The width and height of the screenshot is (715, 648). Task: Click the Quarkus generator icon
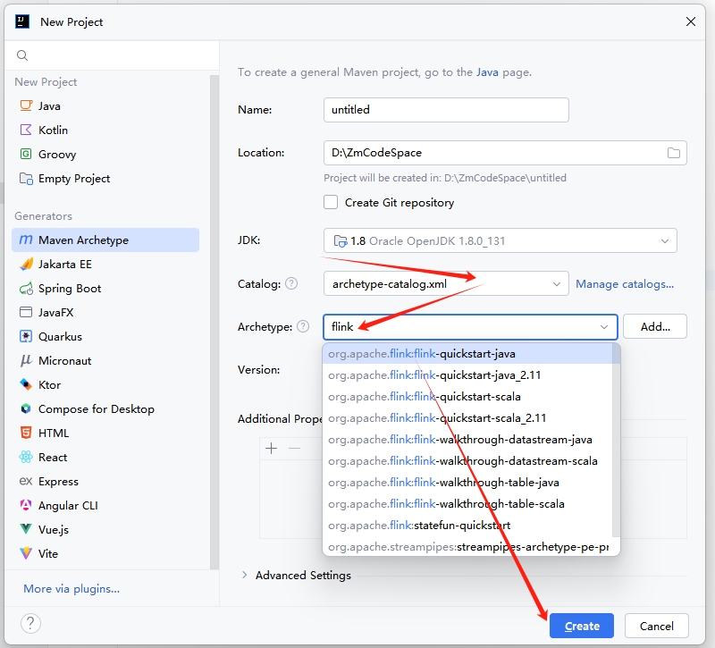click(x=26, y=337)
